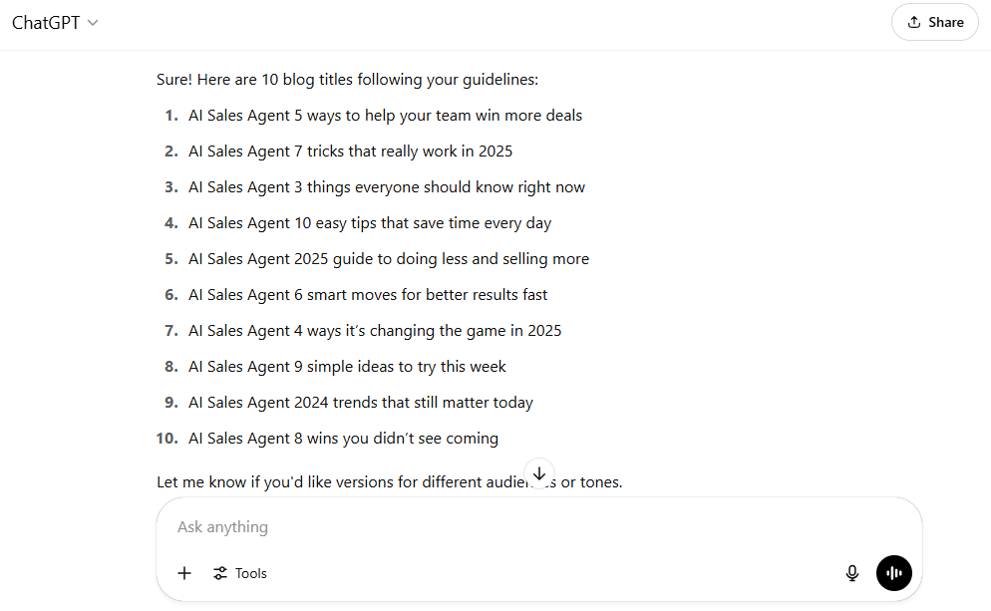Viewport: 991px width, 611px height.
Task: Open the plus attachment menu
Action: [x=184, y=573]
